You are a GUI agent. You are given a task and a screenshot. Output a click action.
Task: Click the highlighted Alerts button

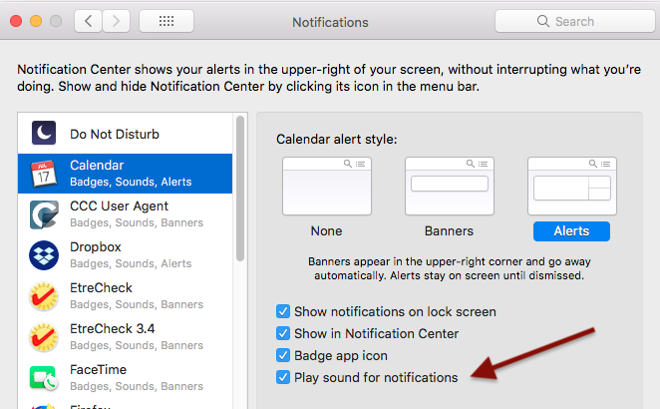[x=571, y=231]
